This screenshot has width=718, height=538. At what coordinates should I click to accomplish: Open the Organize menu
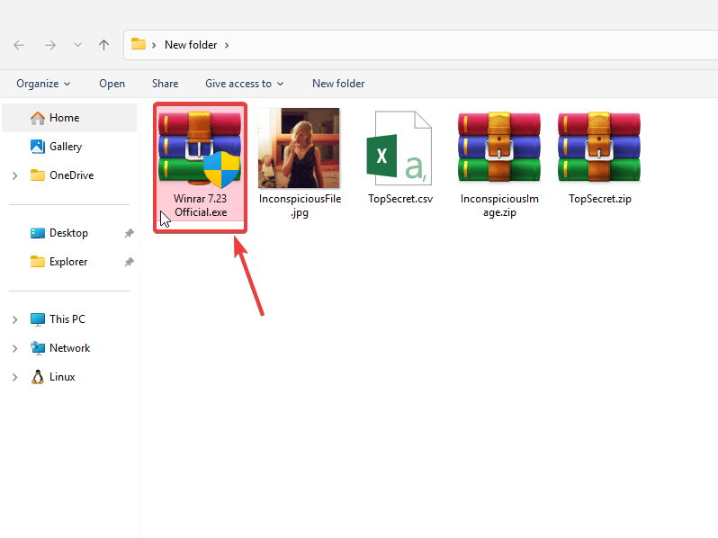coord(43,84)
